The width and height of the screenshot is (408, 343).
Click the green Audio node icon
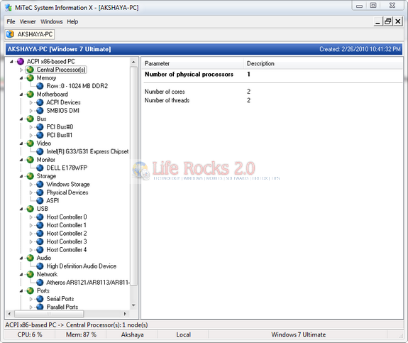click(x=31, y=258)
